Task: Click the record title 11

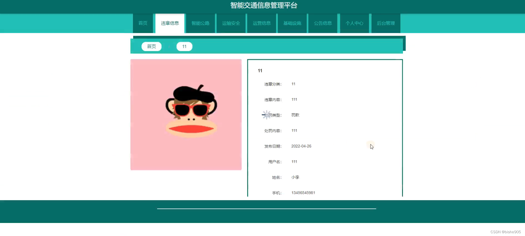Action: coord(260,71)
